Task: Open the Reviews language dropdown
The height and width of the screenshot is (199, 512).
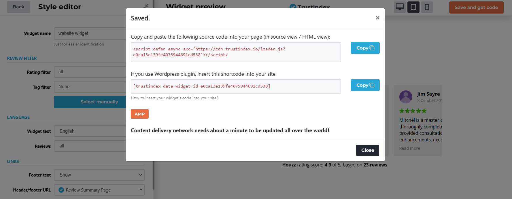Action: pyautogui.click(x=90, y=146)
